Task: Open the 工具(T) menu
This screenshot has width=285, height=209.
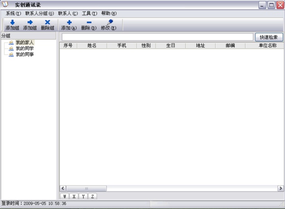Action: [89, 13]
